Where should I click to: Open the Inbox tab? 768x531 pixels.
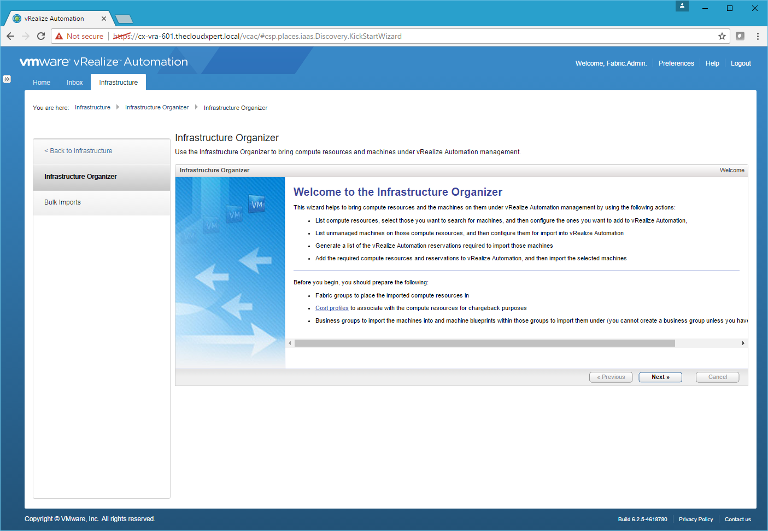tap(75, 83)
